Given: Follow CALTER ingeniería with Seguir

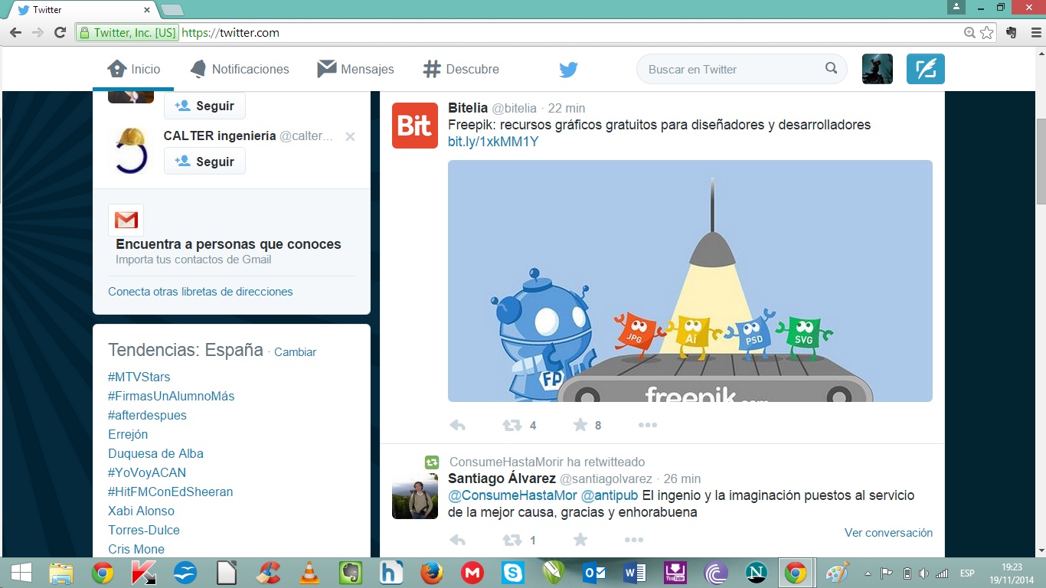Looking at the screenshot, I should click(204, 162).
